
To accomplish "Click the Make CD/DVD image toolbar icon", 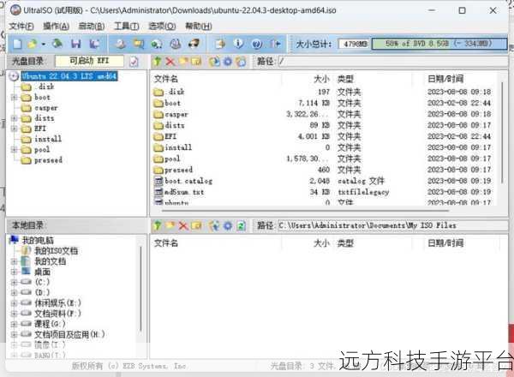I will [x=120, y=44].
